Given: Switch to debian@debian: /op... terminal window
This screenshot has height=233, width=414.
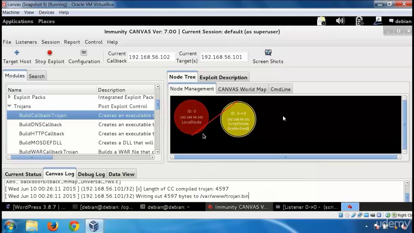Looking at the screenshot, I should (x=103, y=207).
